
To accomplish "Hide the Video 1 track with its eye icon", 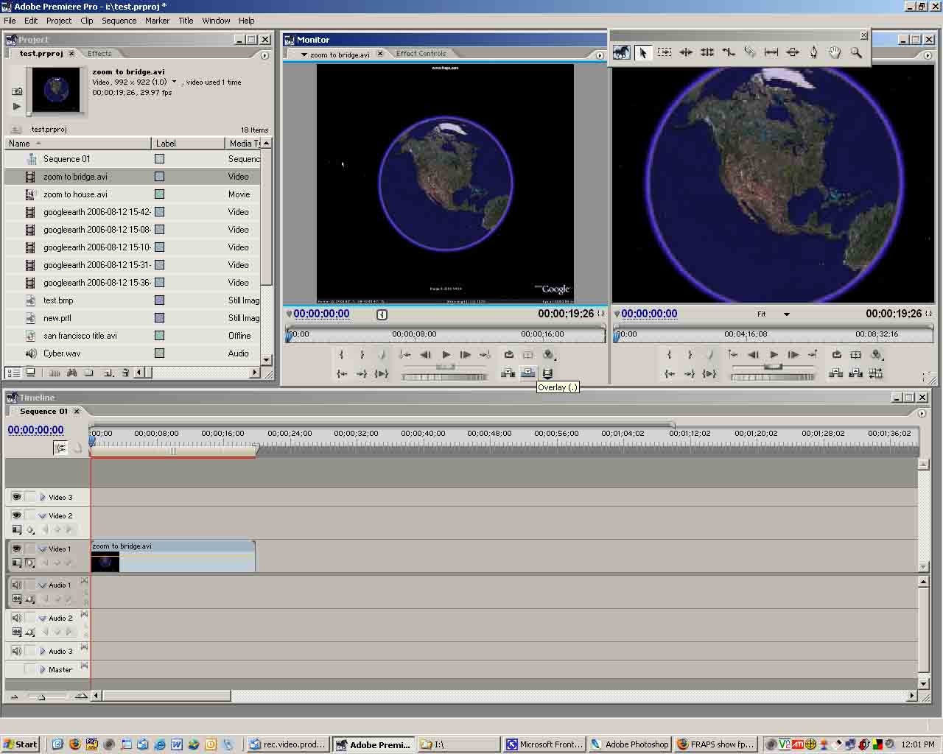I will [16, 549].
